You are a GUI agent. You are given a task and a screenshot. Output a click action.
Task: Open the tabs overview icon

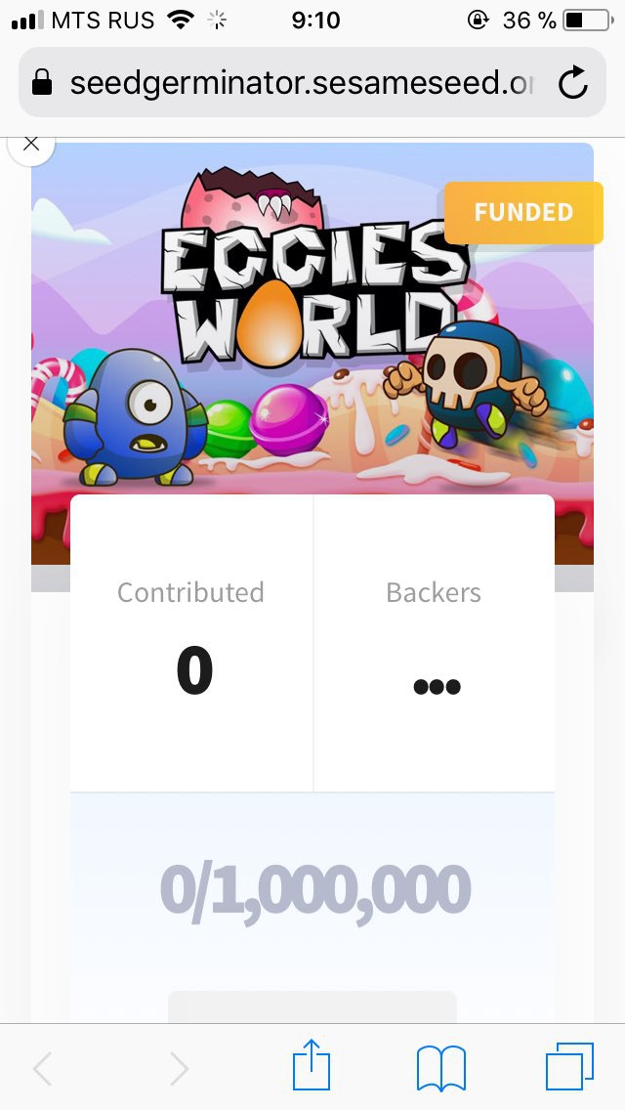click(x=569, y=1066)
